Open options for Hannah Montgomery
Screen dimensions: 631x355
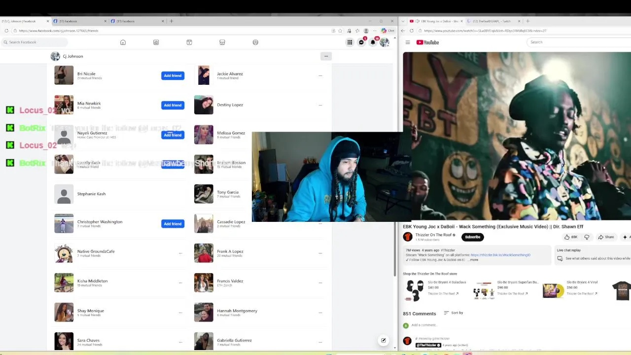pos(320,312)
